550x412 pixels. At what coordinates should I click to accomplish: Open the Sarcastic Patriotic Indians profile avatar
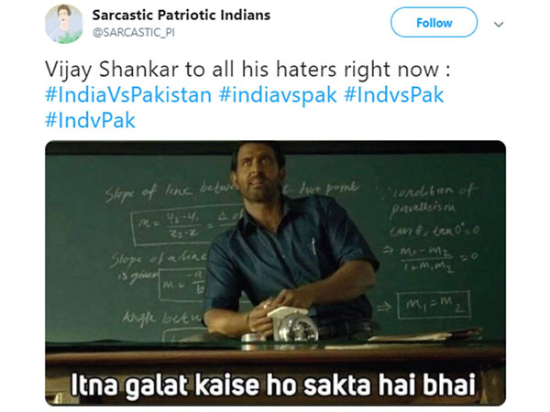[x=64, y=24]
